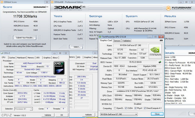Select the CPU tab in CPU-Z
Viewport: 195px width, 118px height.
point(4,57)
